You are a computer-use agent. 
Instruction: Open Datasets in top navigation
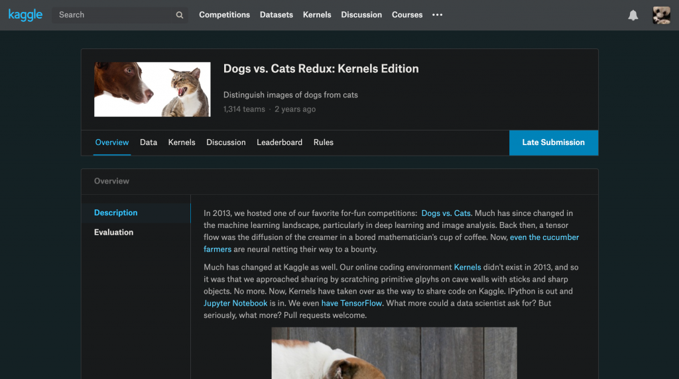coord(277,15)
